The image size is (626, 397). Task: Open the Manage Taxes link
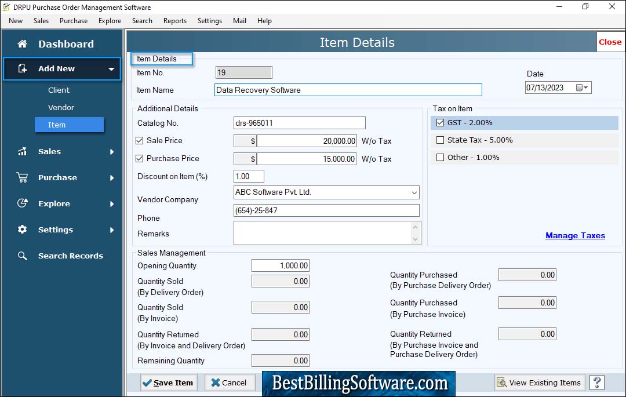[x=576, y=235]
